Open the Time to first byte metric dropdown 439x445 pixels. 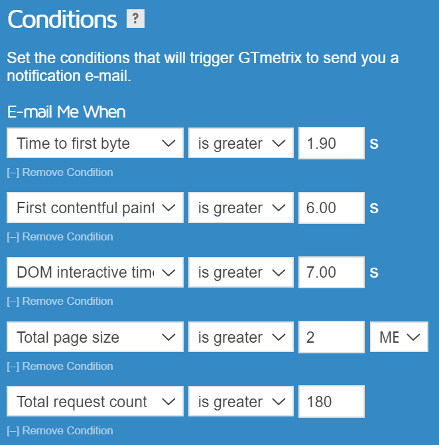click(x=95, y=143)
